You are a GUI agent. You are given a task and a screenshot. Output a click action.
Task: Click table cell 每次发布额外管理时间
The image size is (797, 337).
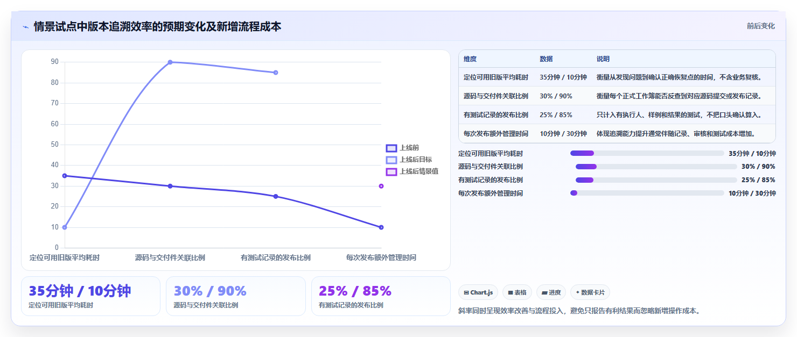point(496,133)
